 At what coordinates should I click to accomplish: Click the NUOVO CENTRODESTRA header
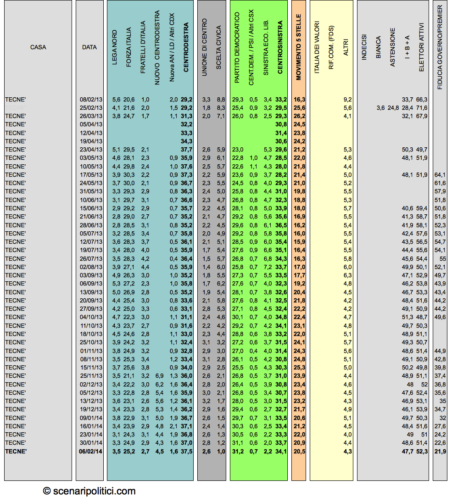click(x=157, y=47)
